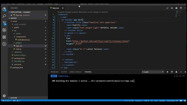Switch to the Problems panel tab

tap(54, 72)
